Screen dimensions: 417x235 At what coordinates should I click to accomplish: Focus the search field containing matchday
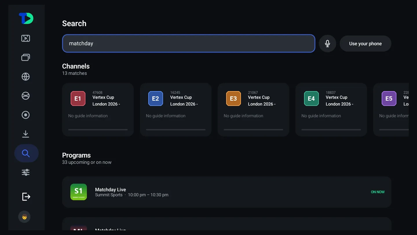(189, 44)
